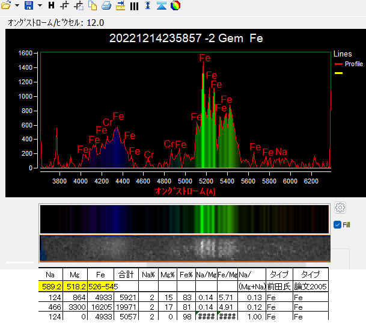Click the plain crosshair step-profile icon
Viewport: 366px width, 323px height.
coord(64,5)
